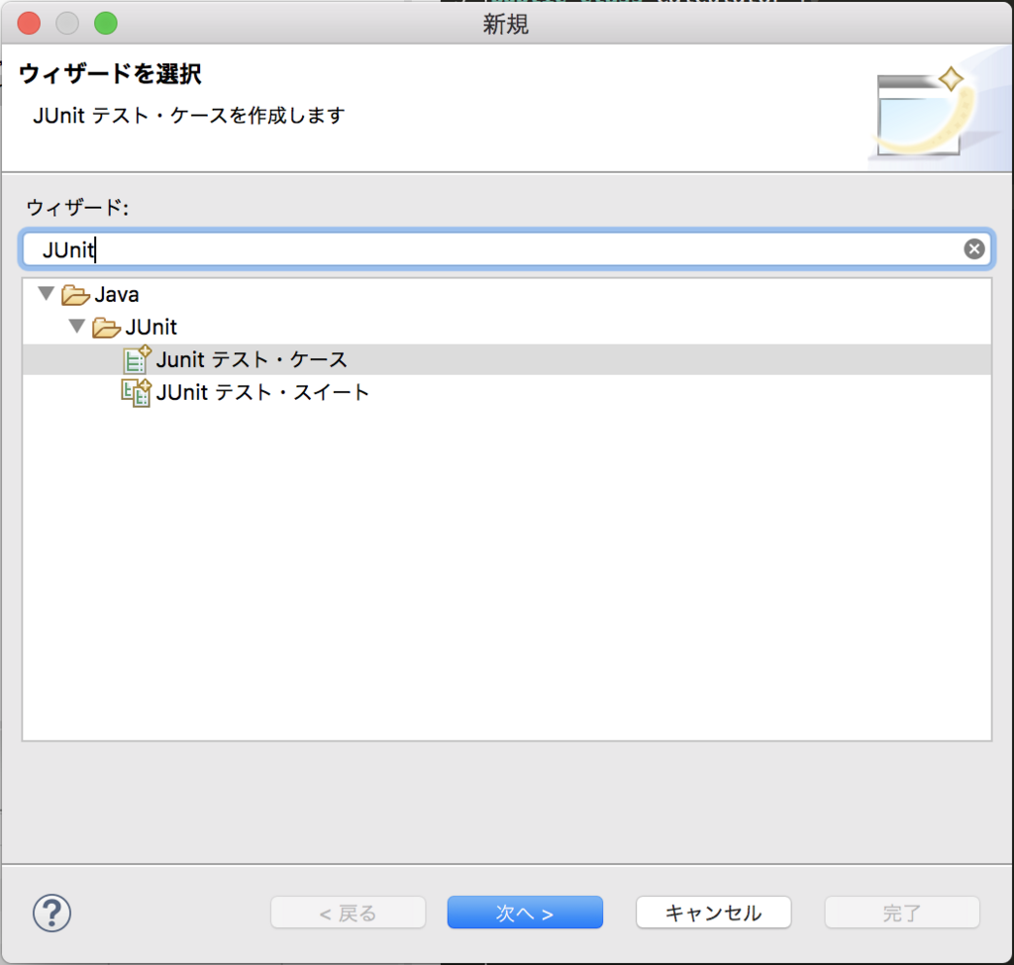Click the キャンセル button

[713, 913]
